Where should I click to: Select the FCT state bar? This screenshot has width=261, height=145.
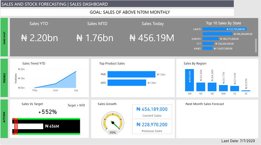(208, 44)
